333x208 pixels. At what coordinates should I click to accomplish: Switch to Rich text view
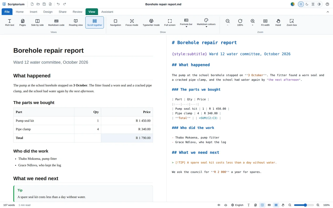click(x=10, y=23)
